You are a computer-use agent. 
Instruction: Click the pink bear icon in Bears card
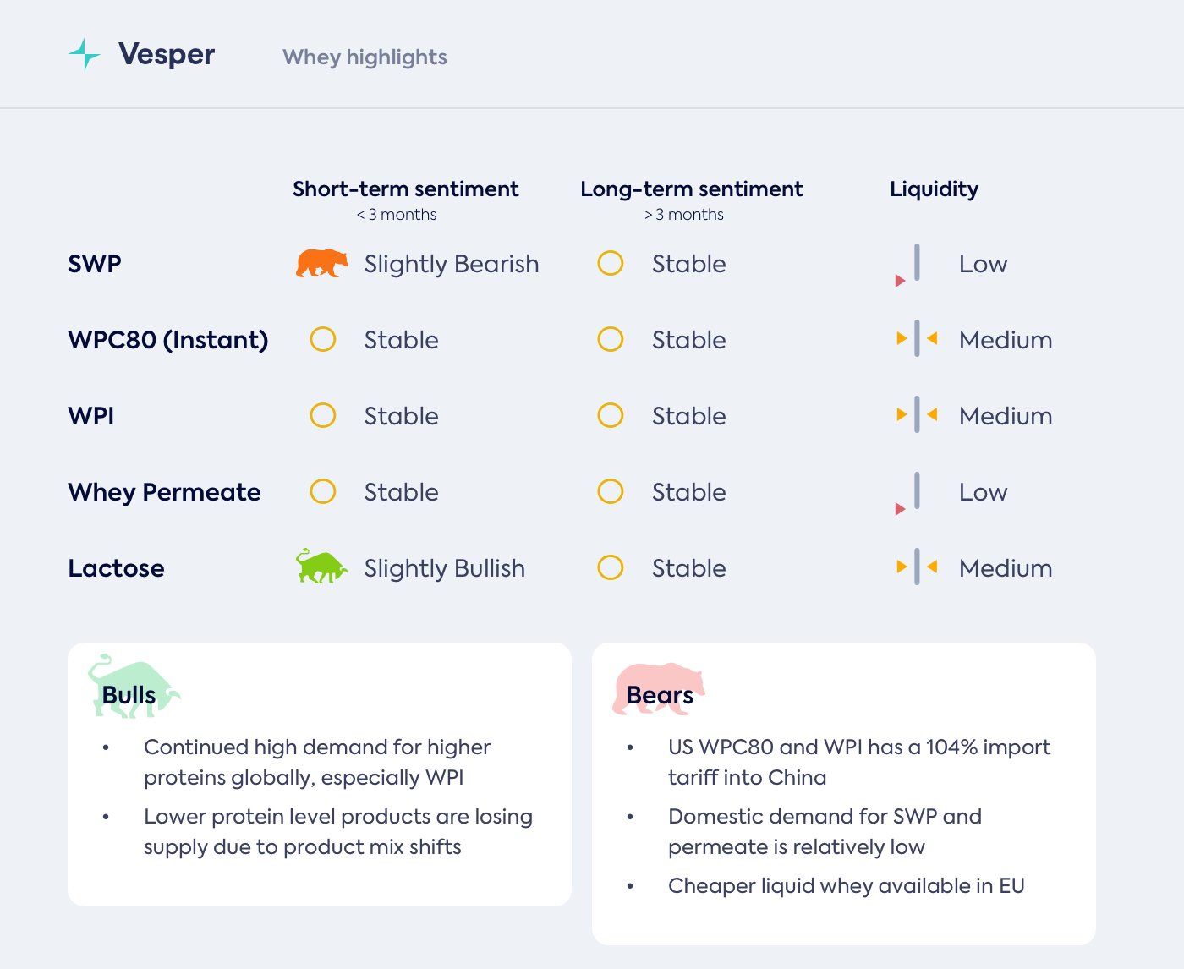coord(658,688)
